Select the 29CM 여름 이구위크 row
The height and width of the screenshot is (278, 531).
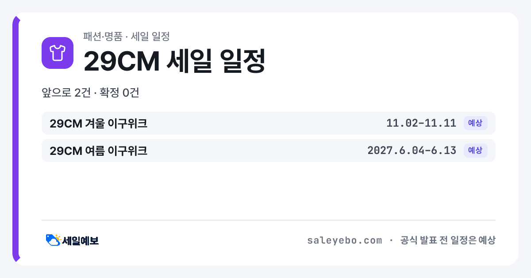(268, 150)
